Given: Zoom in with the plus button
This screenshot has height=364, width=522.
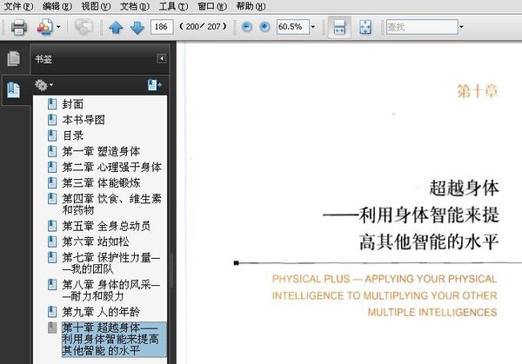Looking at the screenshot, I should pos(264,27).
